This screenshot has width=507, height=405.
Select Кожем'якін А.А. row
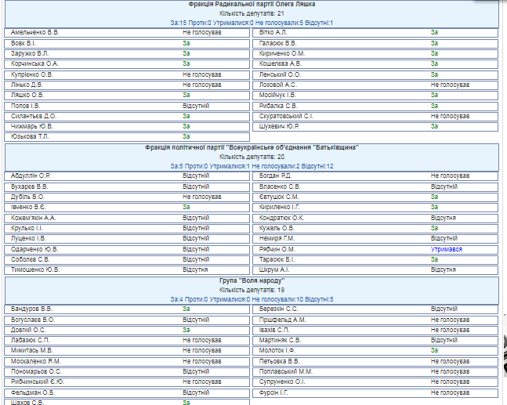[127, 219]
